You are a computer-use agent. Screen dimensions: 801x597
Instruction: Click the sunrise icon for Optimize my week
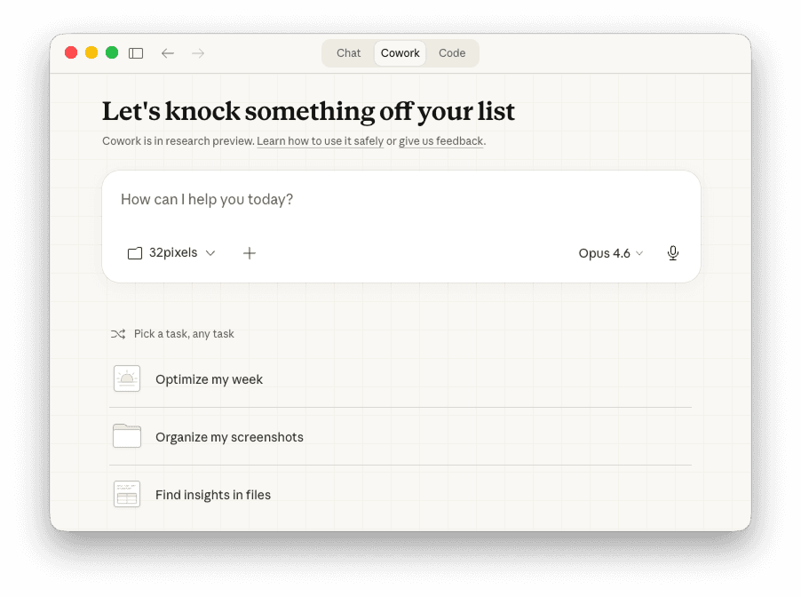click(x=127, y=378)
